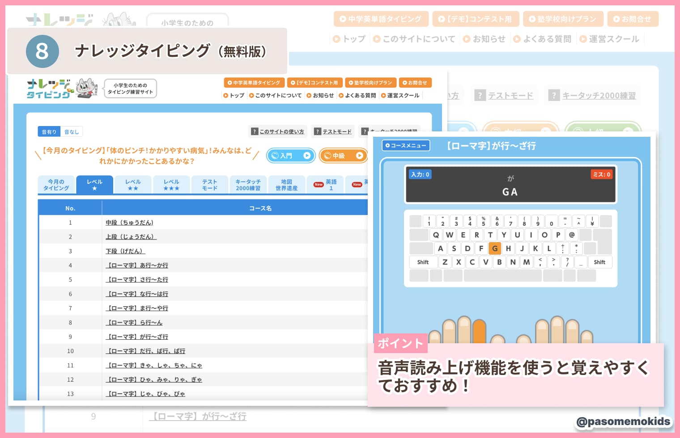Screen dimensions: 680x438
Task: Click ¥ key on virtual keyboard
Action: tap(592, 221)
